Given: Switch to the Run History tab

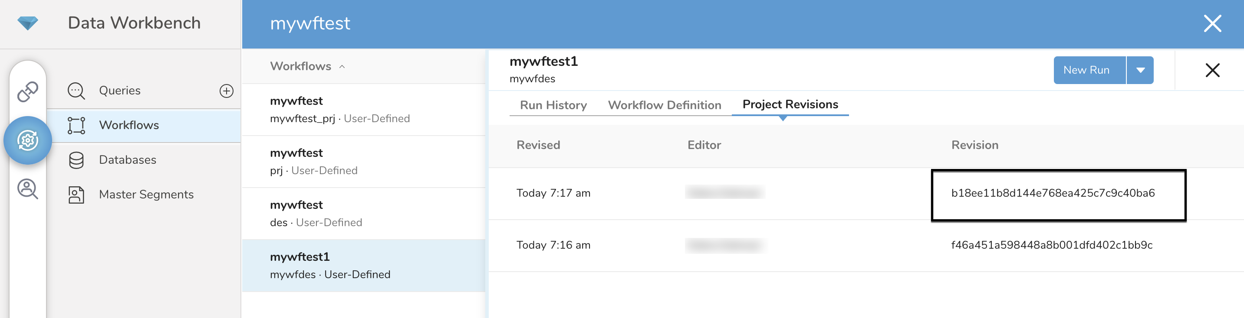Looking at the screenshot, I should tap(553, 105).
